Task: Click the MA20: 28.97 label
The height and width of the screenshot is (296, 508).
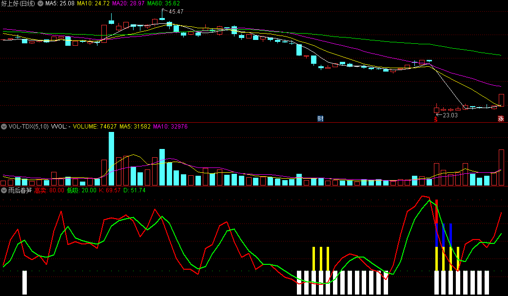Action: [128, 3]
